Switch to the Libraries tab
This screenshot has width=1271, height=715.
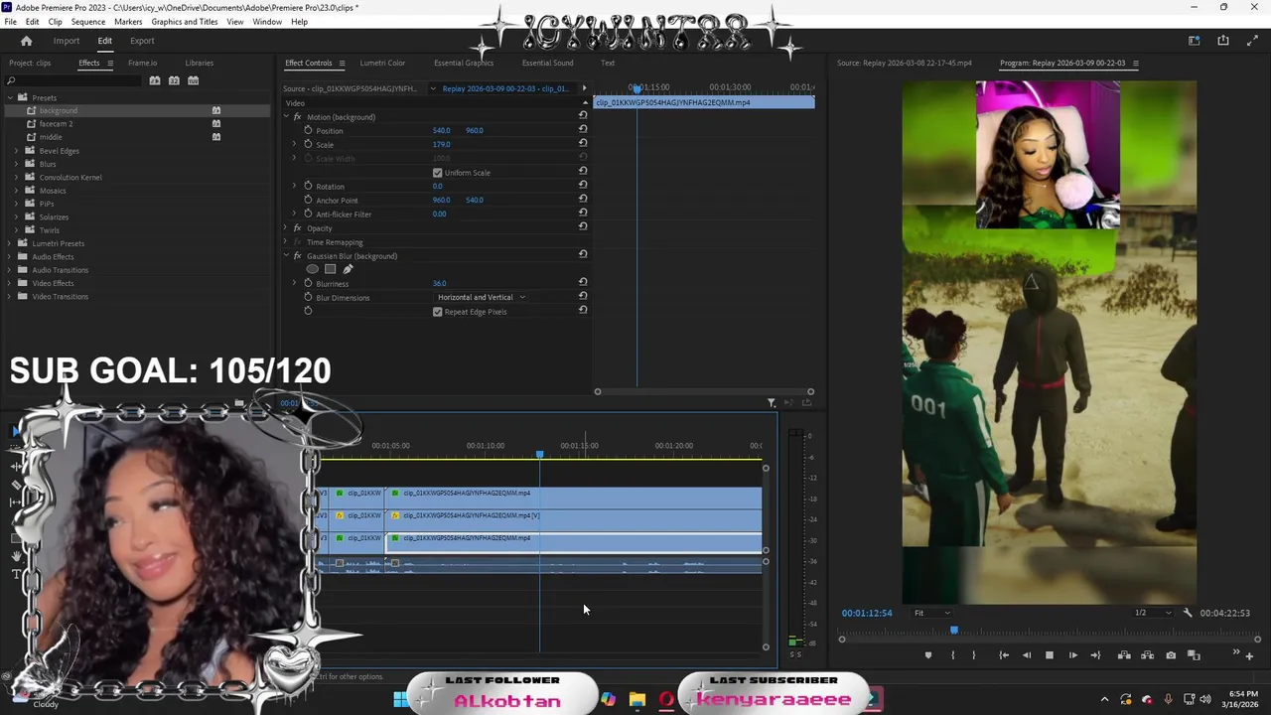click(199, 63)
